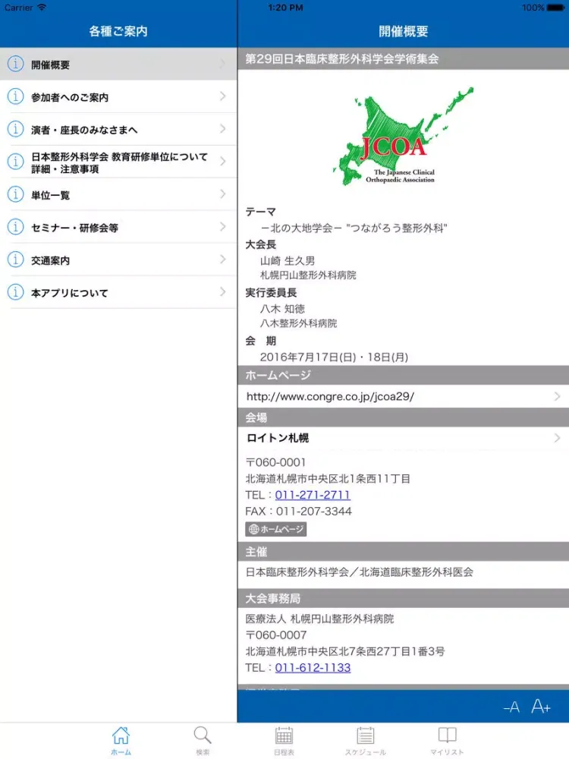The height and width of the screenshot is (759, 569).
Task: Tap the 参加者へのご案内 label
Action: click(70, 97)
